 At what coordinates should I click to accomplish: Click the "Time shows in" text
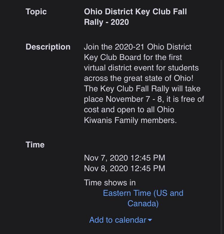pos(110,183)
